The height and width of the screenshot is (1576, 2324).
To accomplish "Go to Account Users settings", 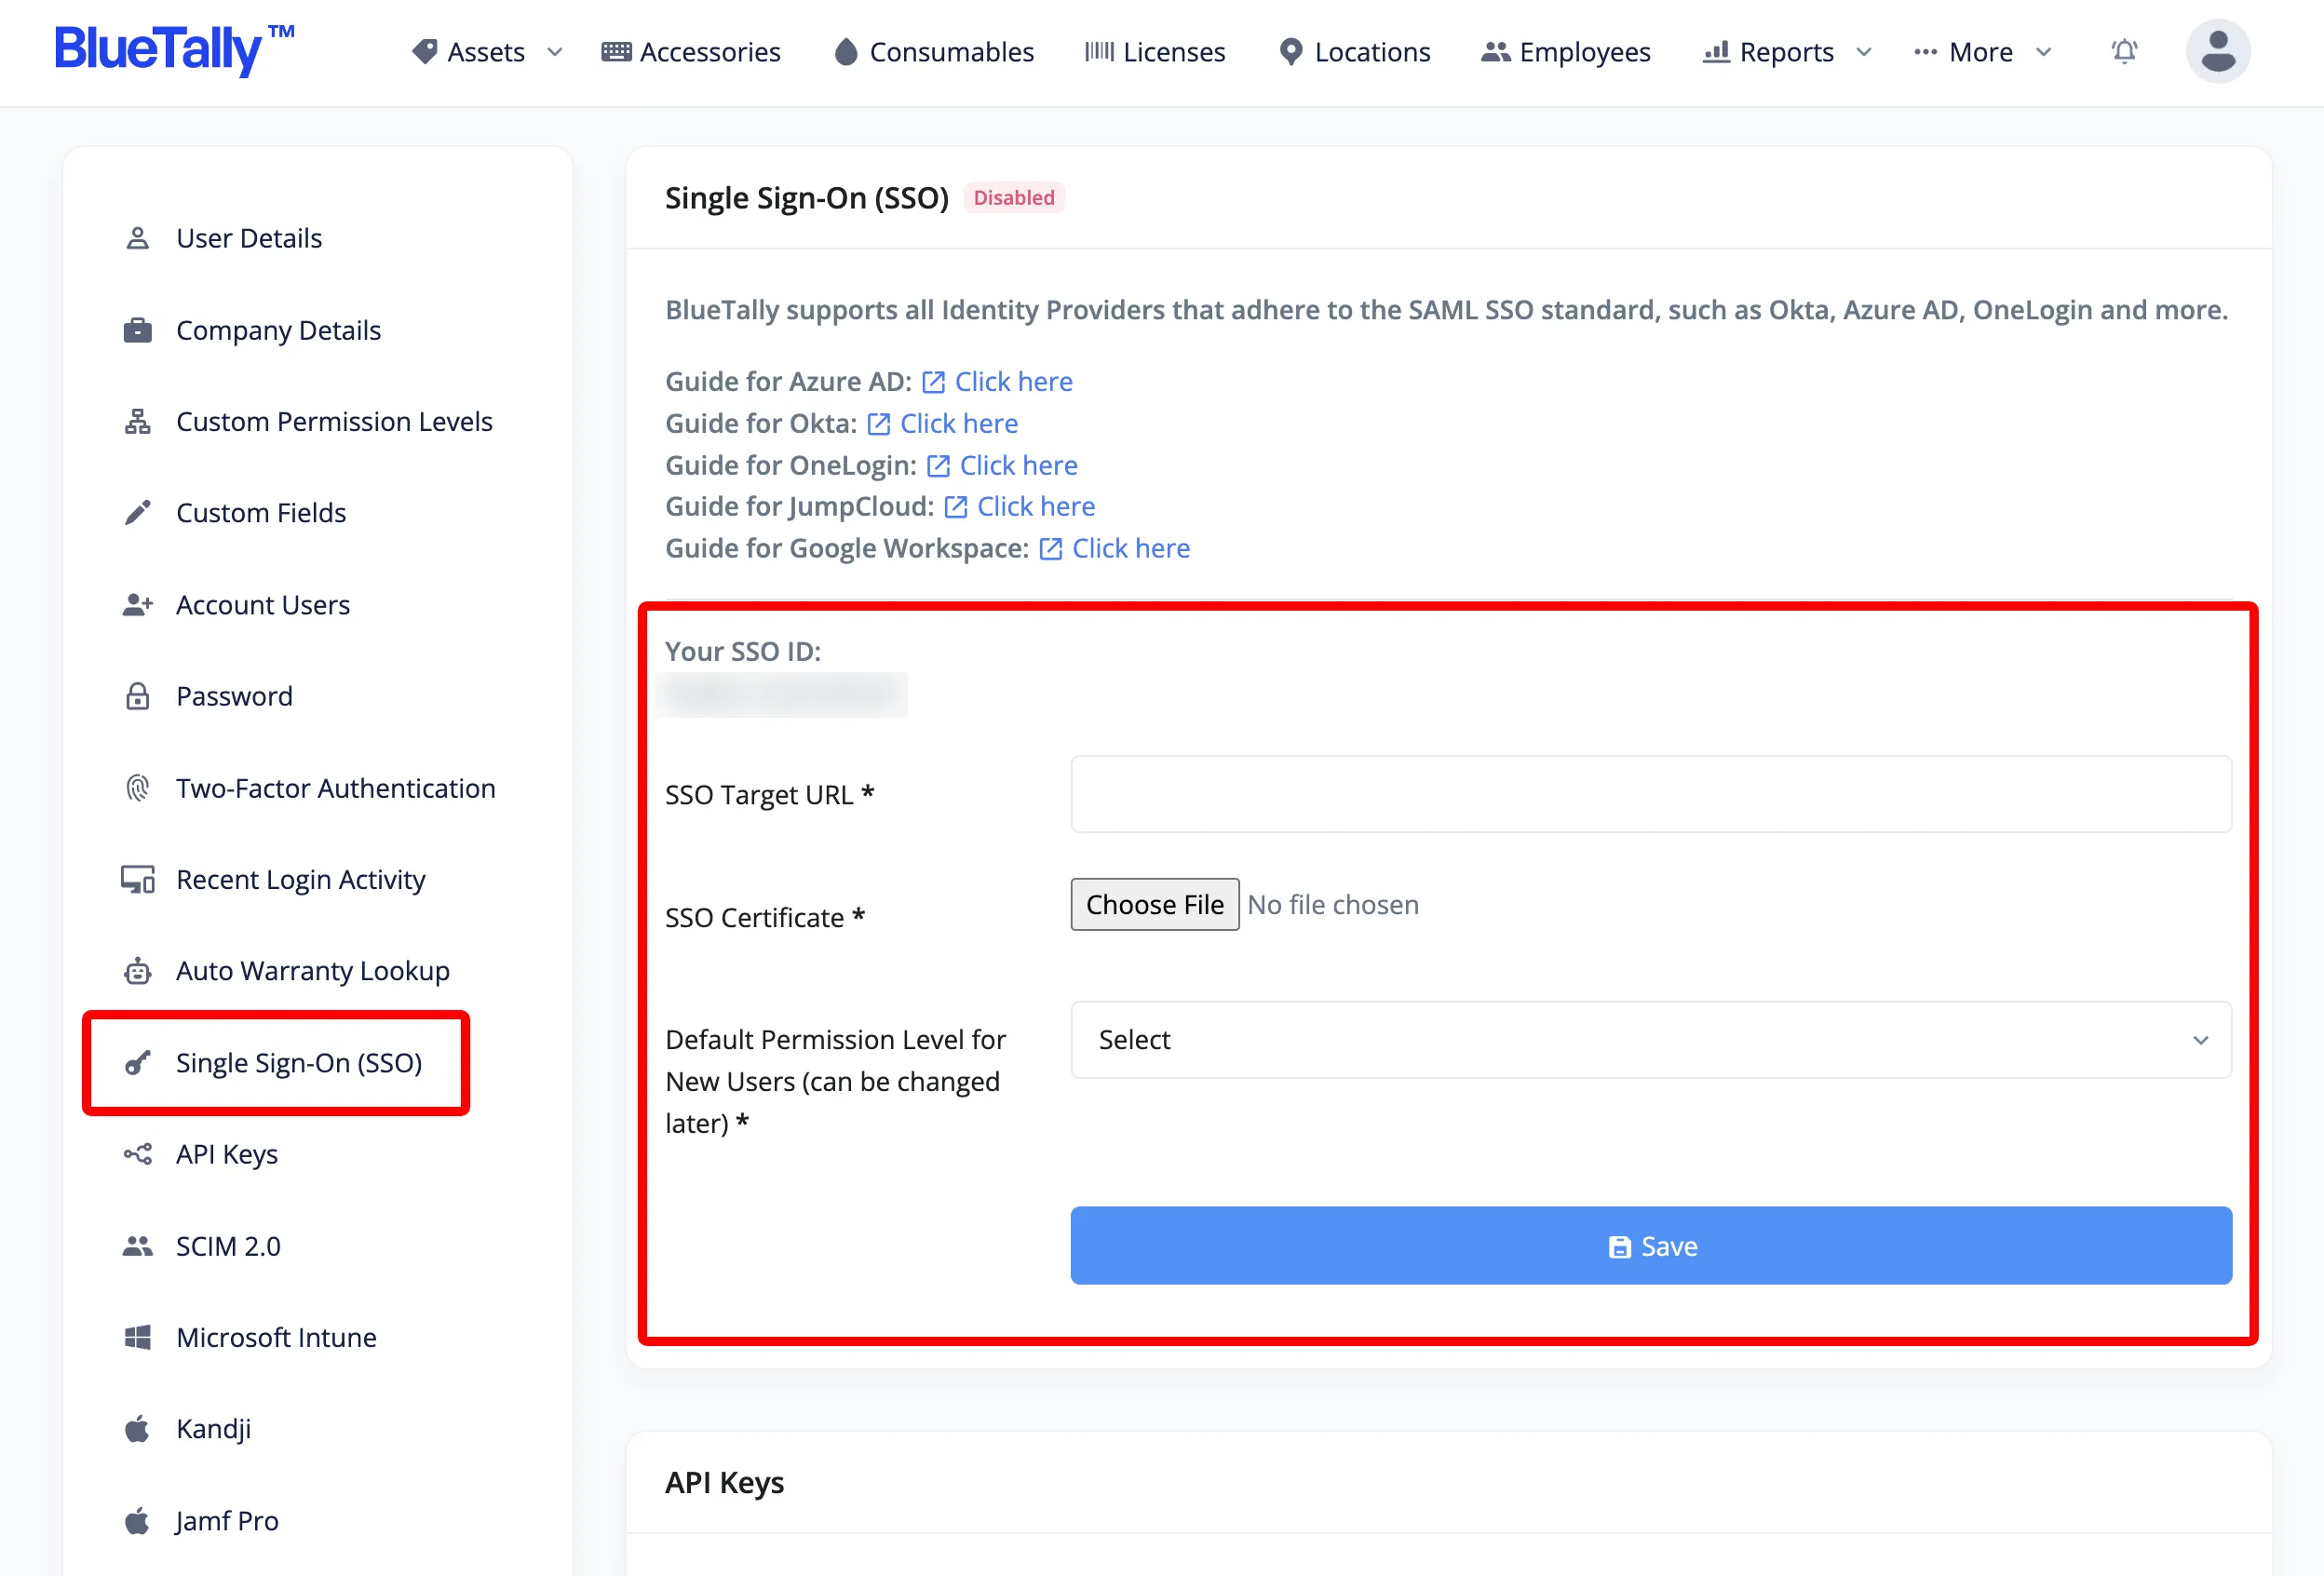I will click(x=263, y=605).
